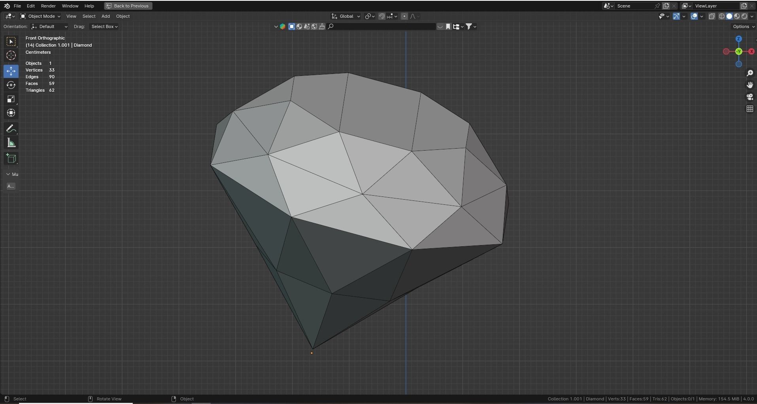Click the green Y axis on navigation gizmo
757x404 pixels.
(739, 51)
